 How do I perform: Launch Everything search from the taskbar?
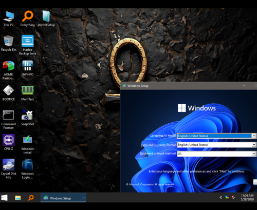pos(31,198)
